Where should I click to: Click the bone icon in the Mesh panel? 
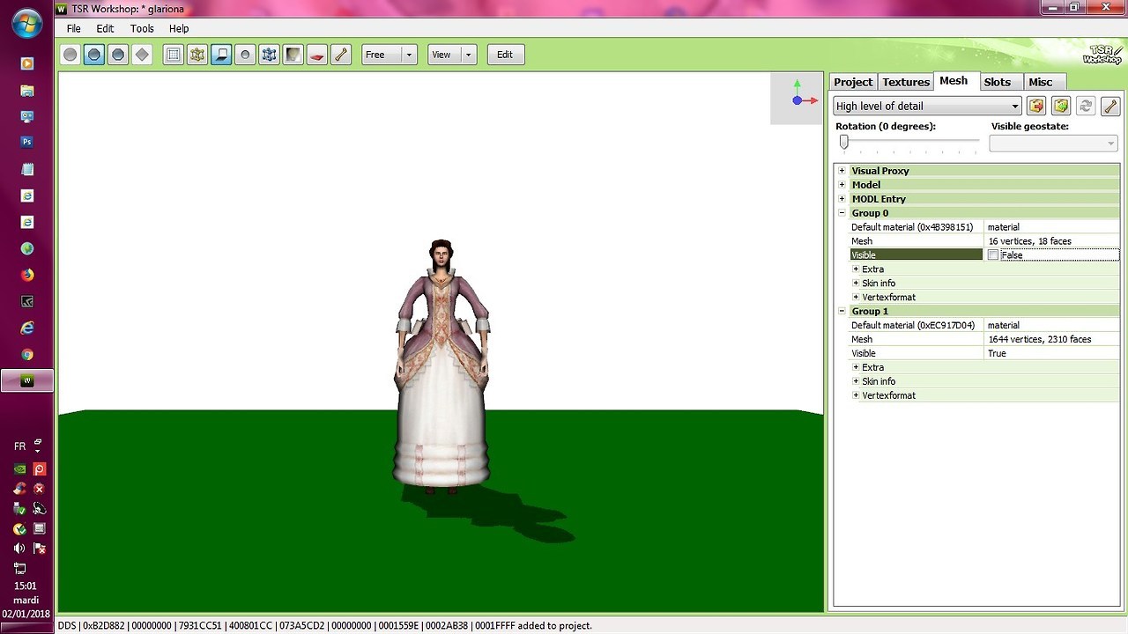pos(1110,106)
